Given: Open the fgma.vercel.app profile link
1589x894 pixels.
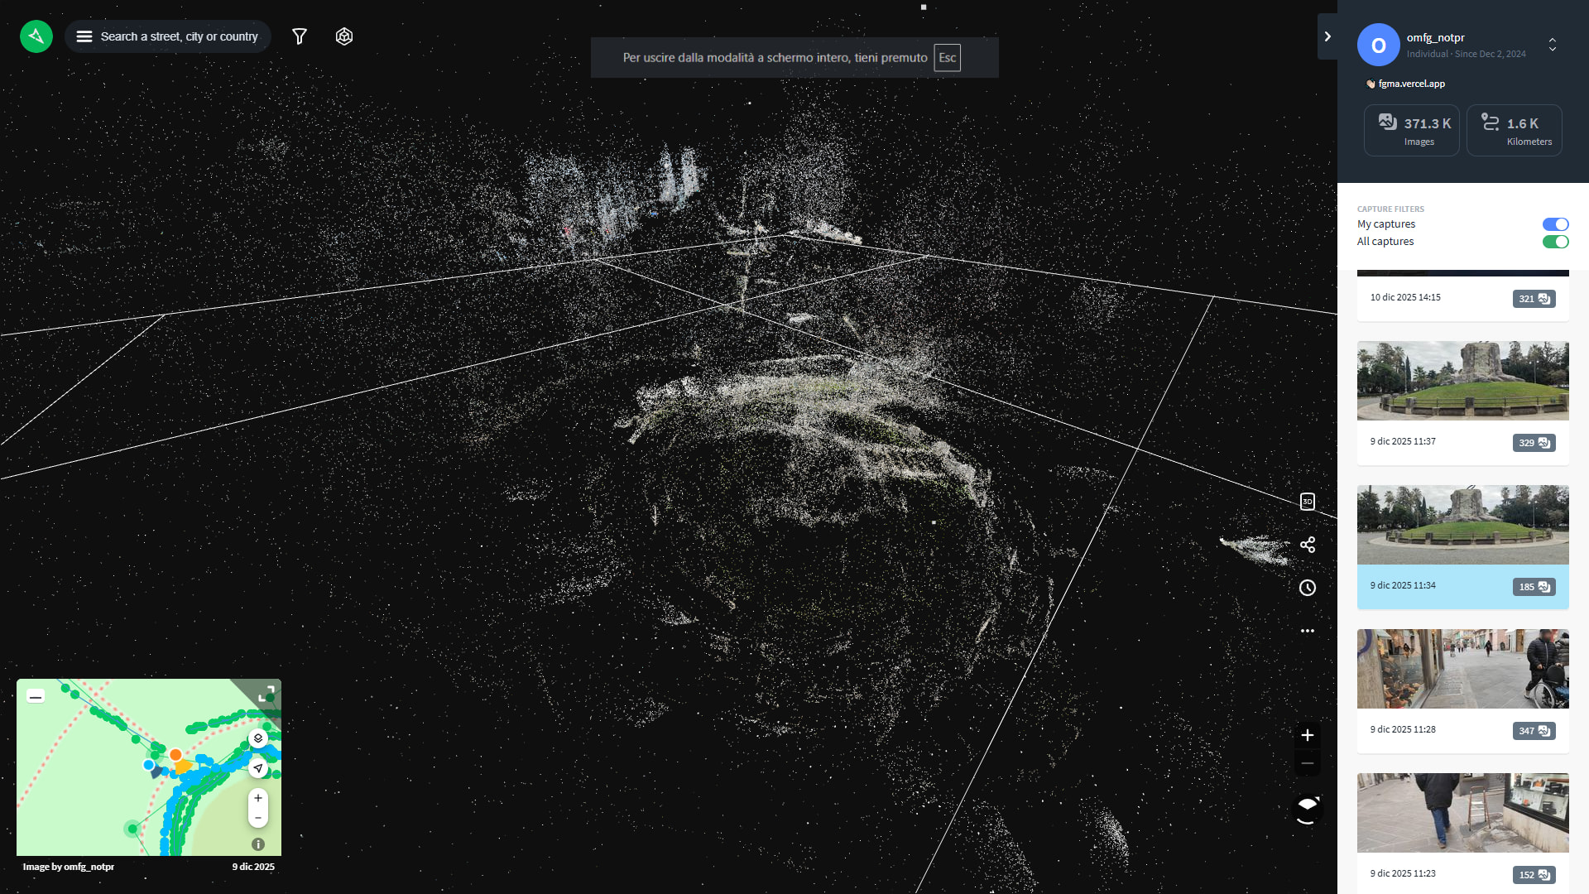Looking at the screenshot, I should (x=1411, y=84).
